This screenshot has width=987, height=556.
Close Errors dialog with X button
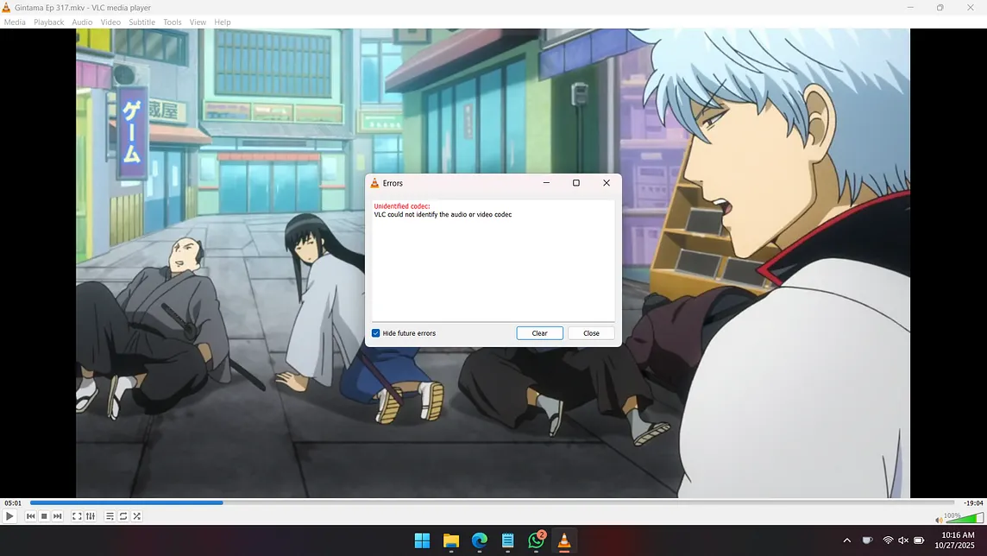click(607, 183)
